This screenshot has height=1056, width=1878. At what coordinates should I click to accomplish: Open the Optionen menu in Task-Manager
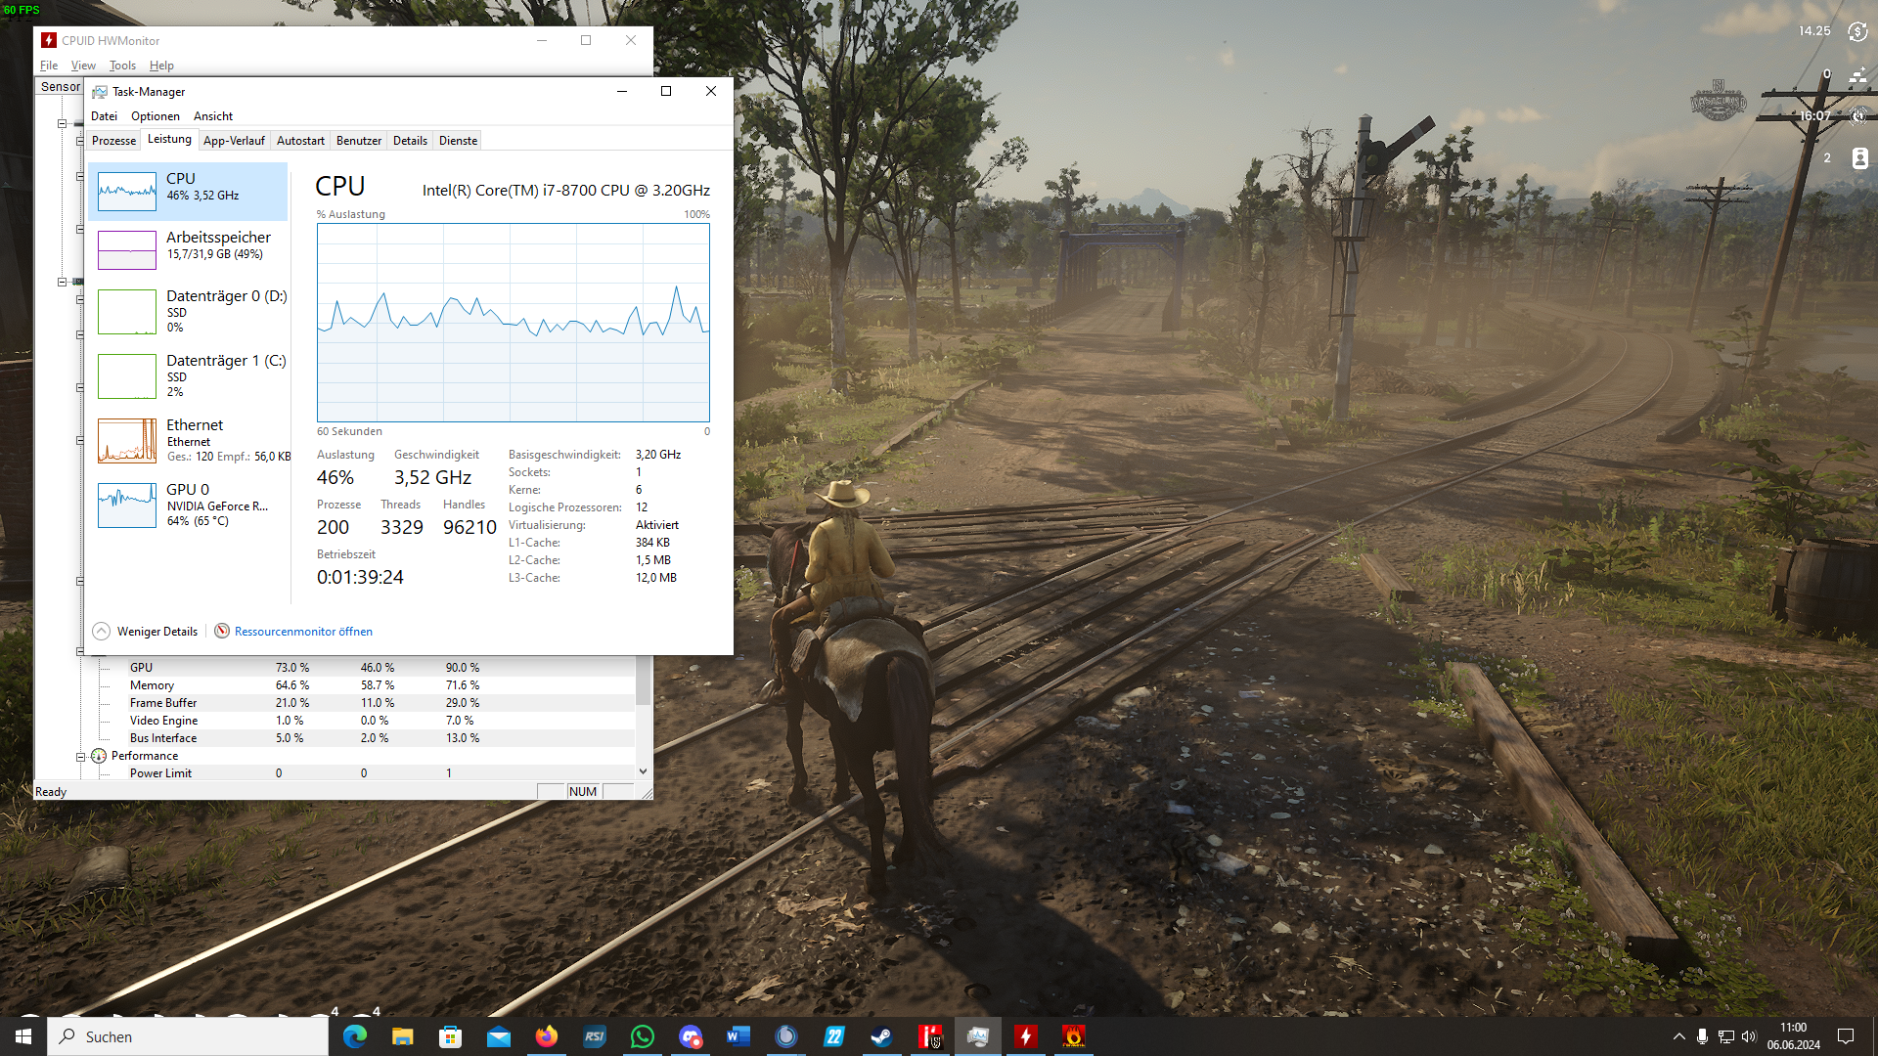[155, 115]
